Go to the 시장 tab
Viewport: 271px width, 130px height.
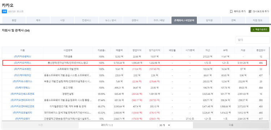click(x=62, y=20)
